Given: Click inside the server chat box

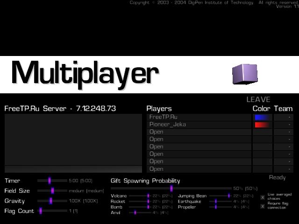Looking at the screenshot, I should 73,140.
